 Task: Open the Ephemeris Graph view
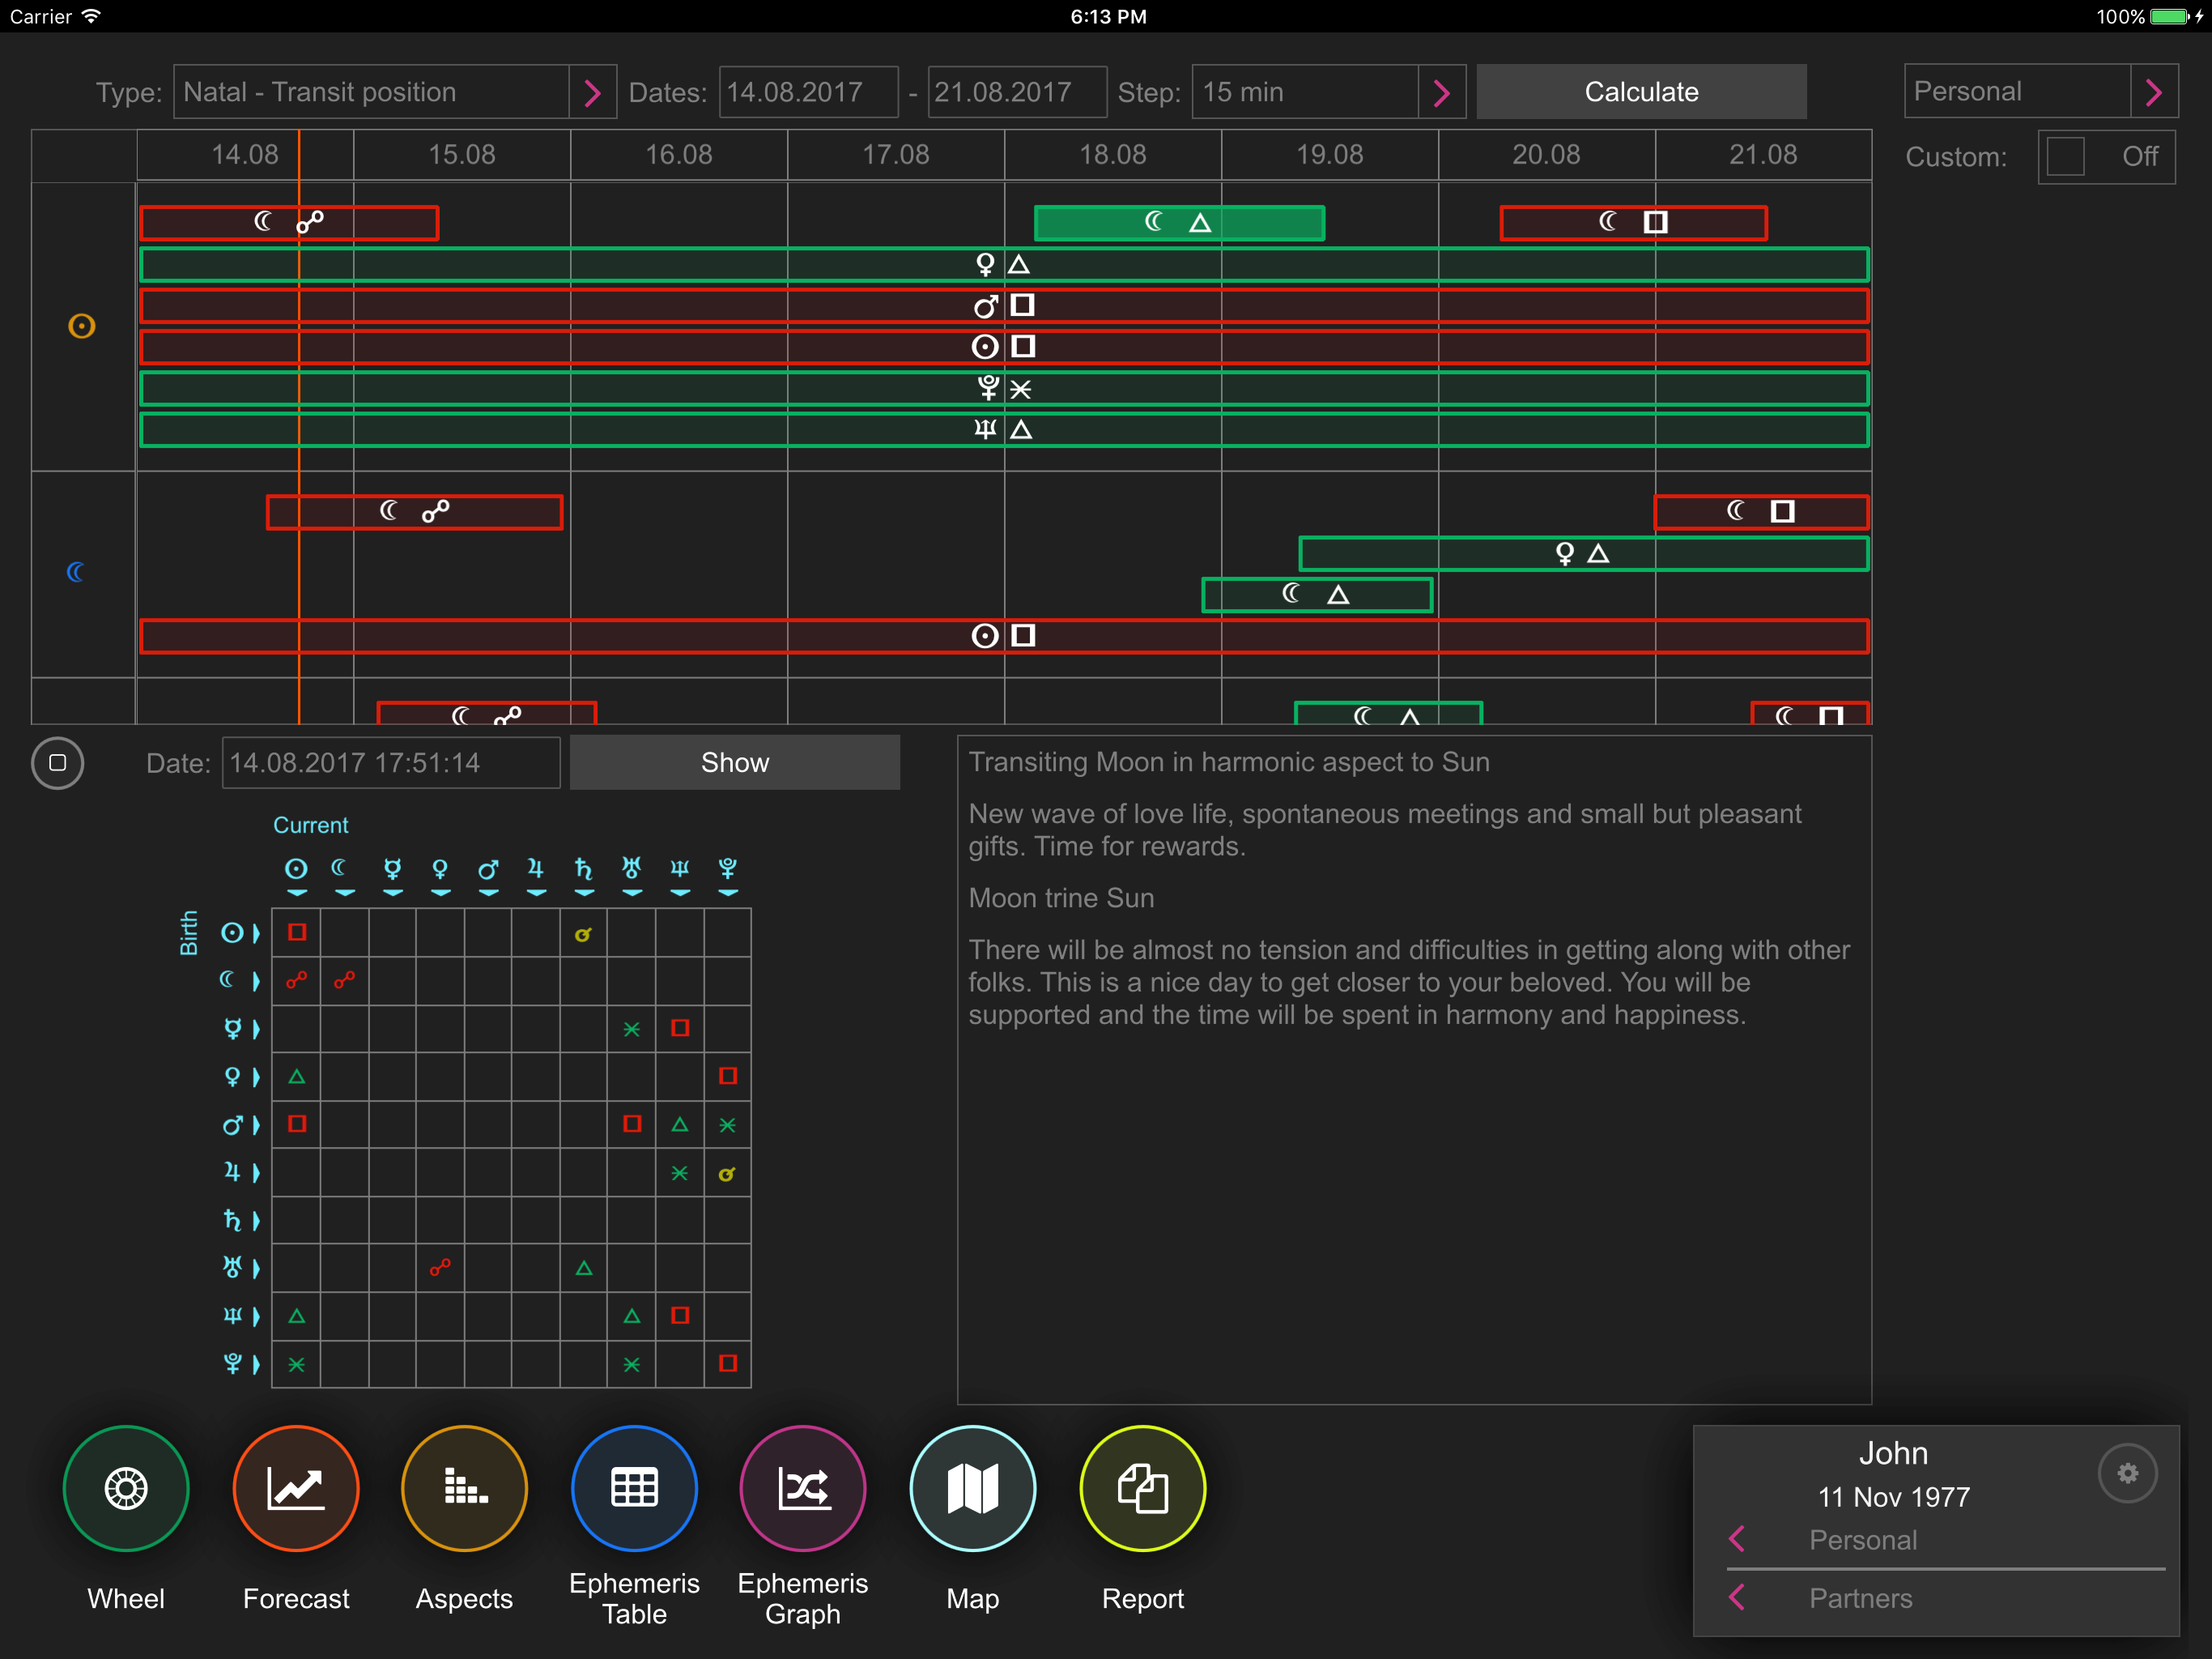pos(803,1488)
